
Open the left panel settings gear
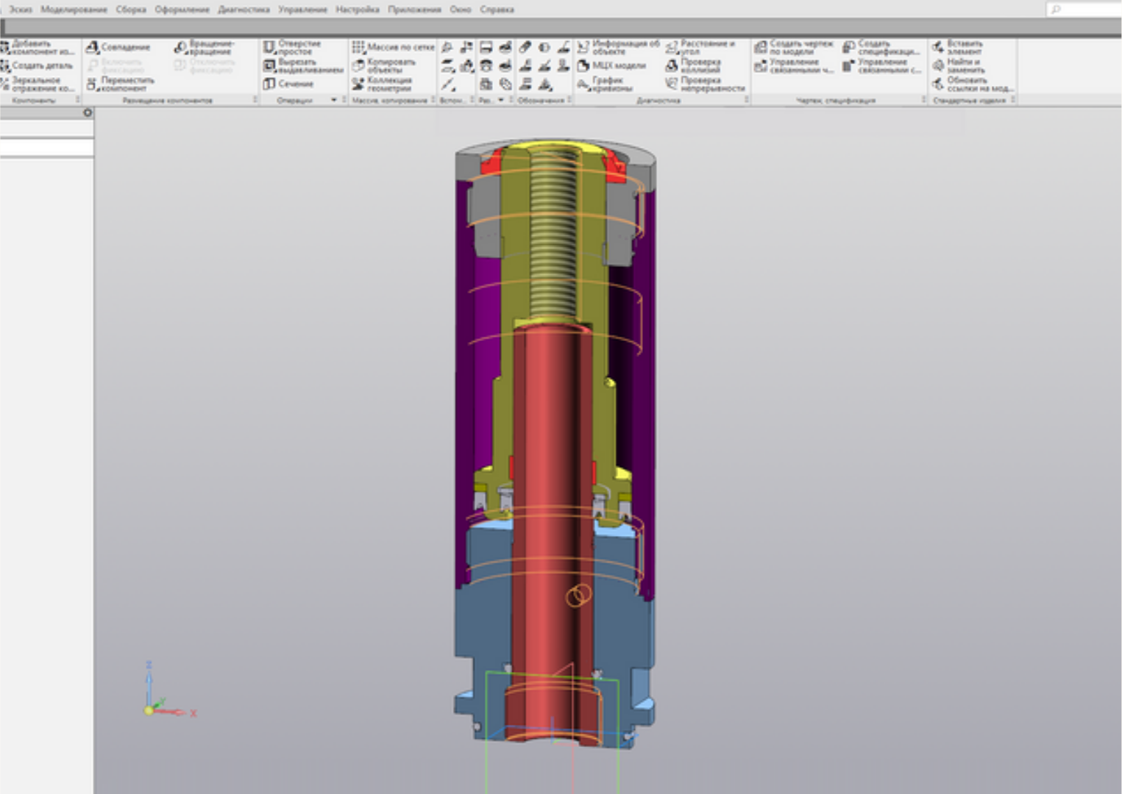tap(88, 112)
